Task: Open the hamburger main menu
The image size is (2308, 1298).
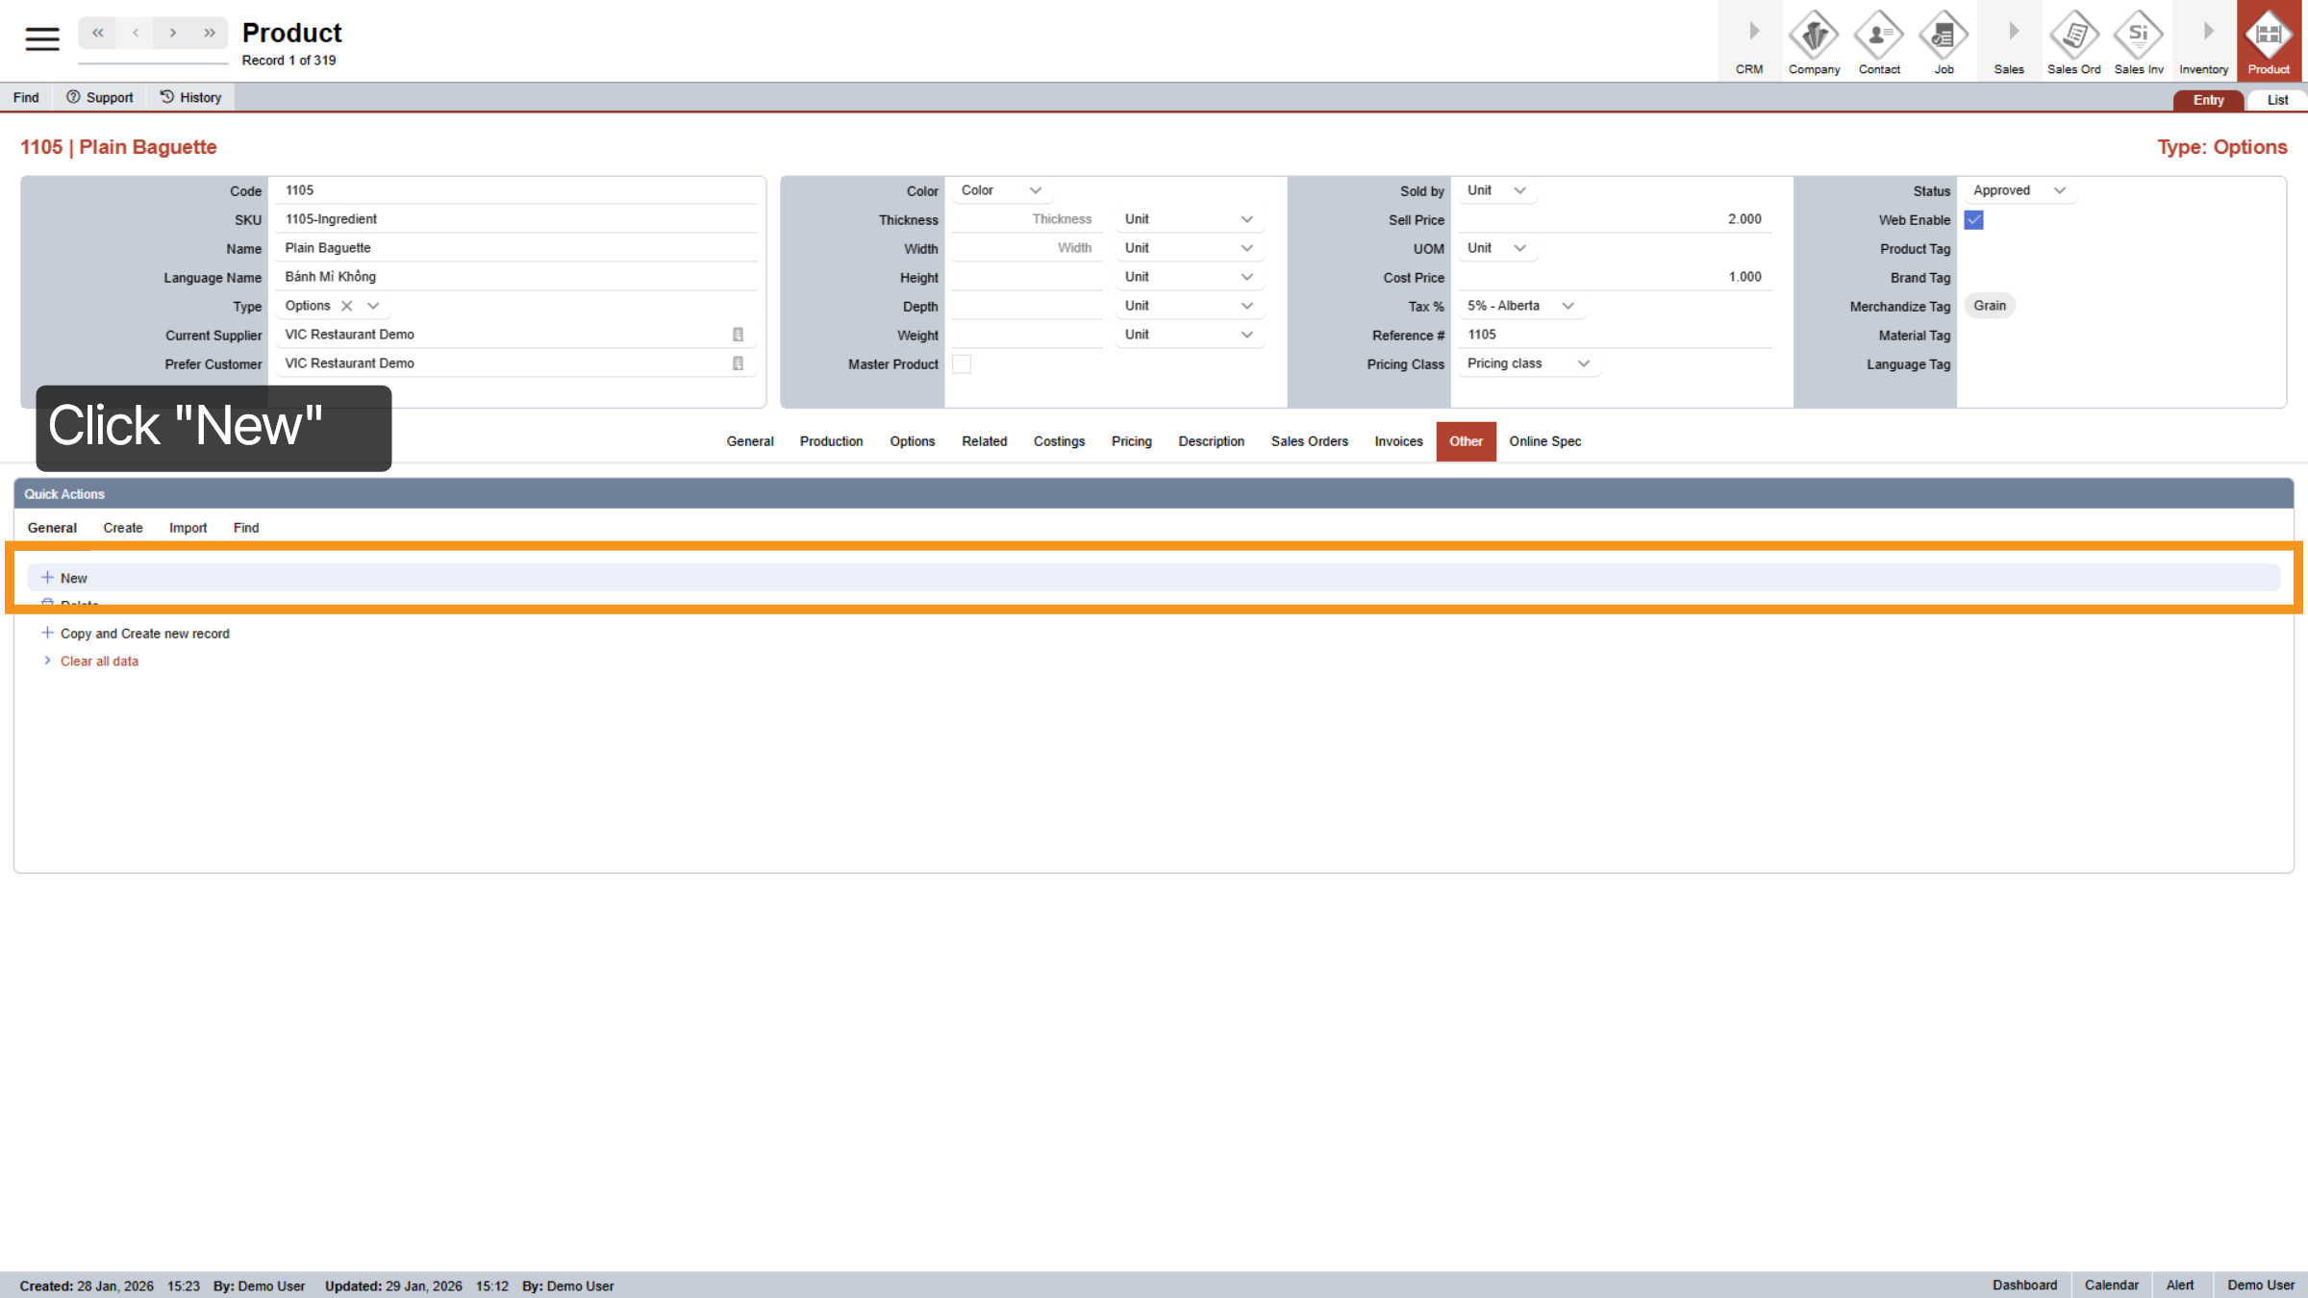Action: pyautogui.click(x=41, y=38)
